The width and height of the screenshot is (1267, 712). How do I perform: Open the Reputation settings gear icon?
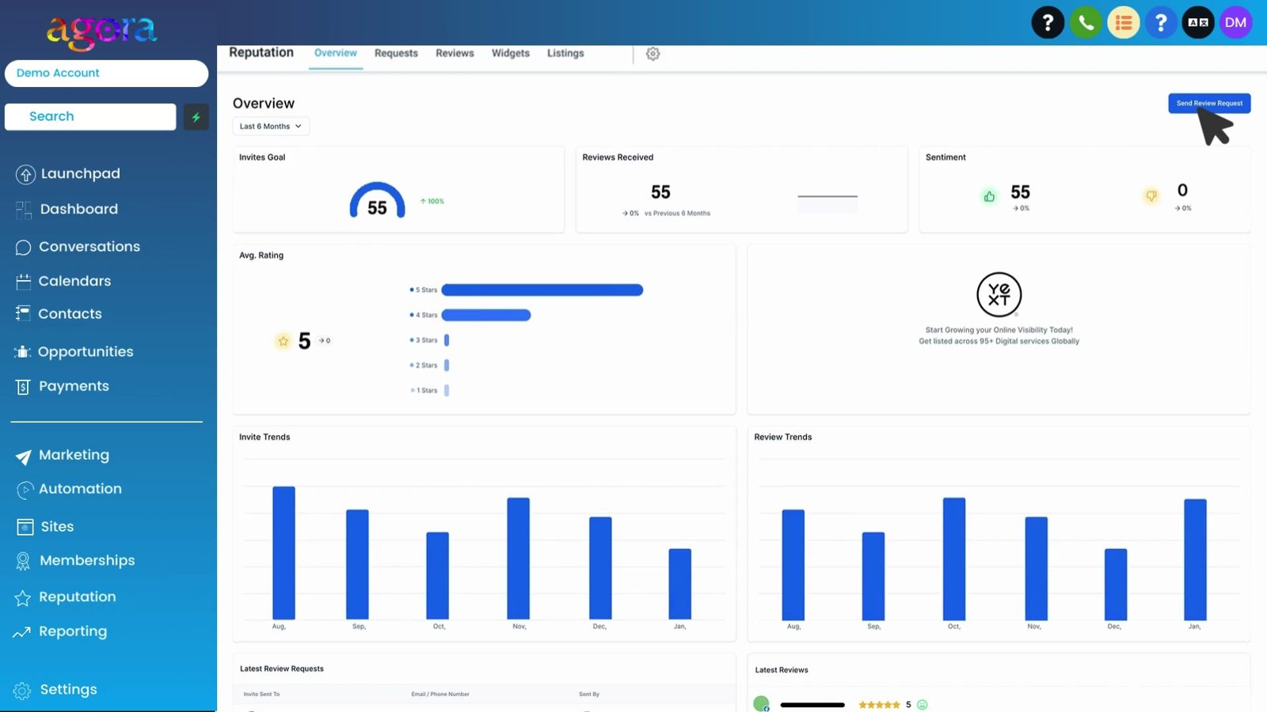(653, 54)
